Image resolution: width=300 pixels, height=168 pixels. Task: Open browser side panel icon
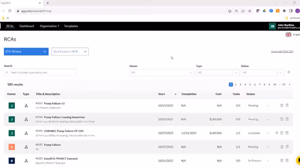291,11
